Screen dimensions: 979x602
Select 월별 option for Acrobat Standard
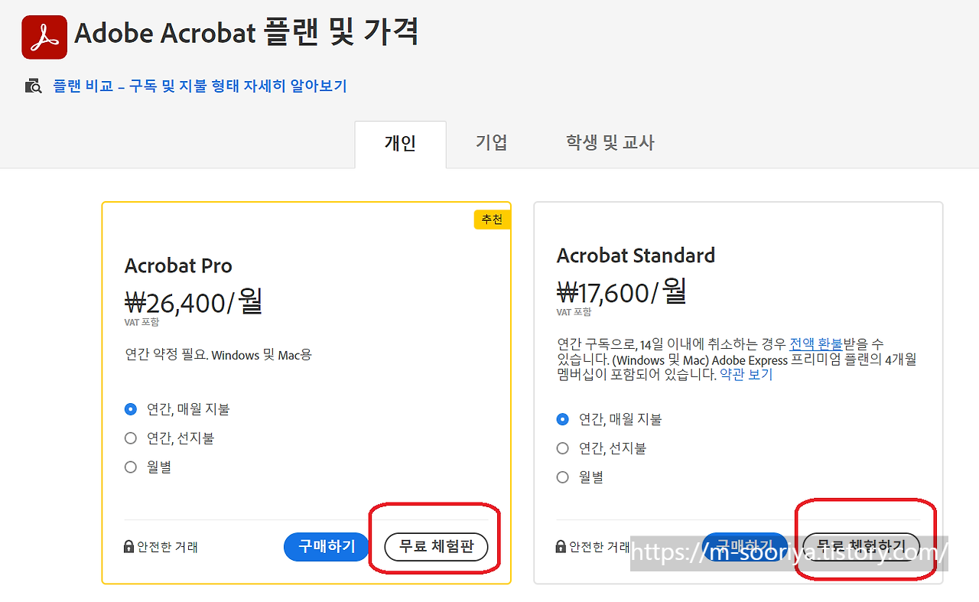tap(563, 477)
